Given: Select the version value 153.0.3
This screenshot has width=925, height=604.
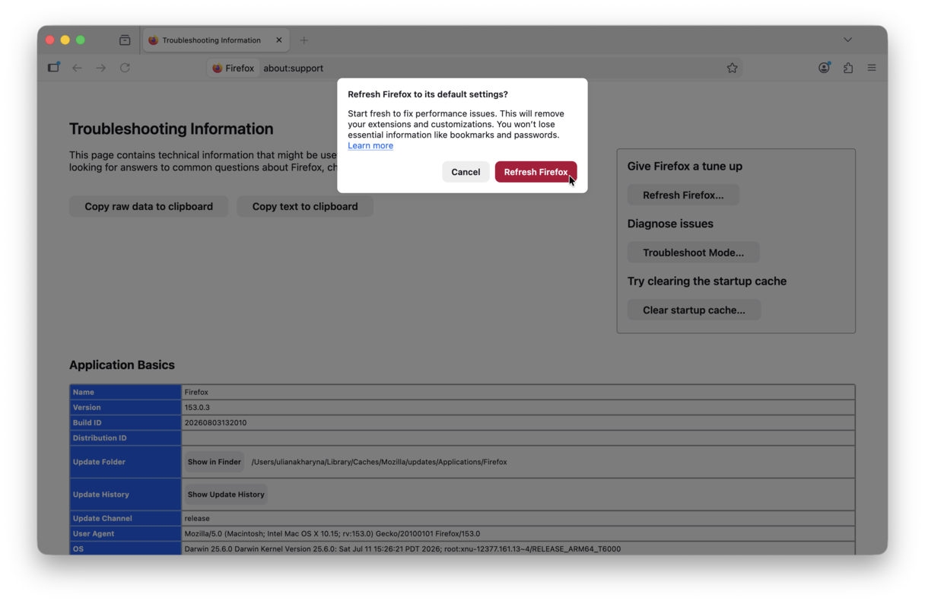Looking at the screenshot, I should click(x=197, y=408).
